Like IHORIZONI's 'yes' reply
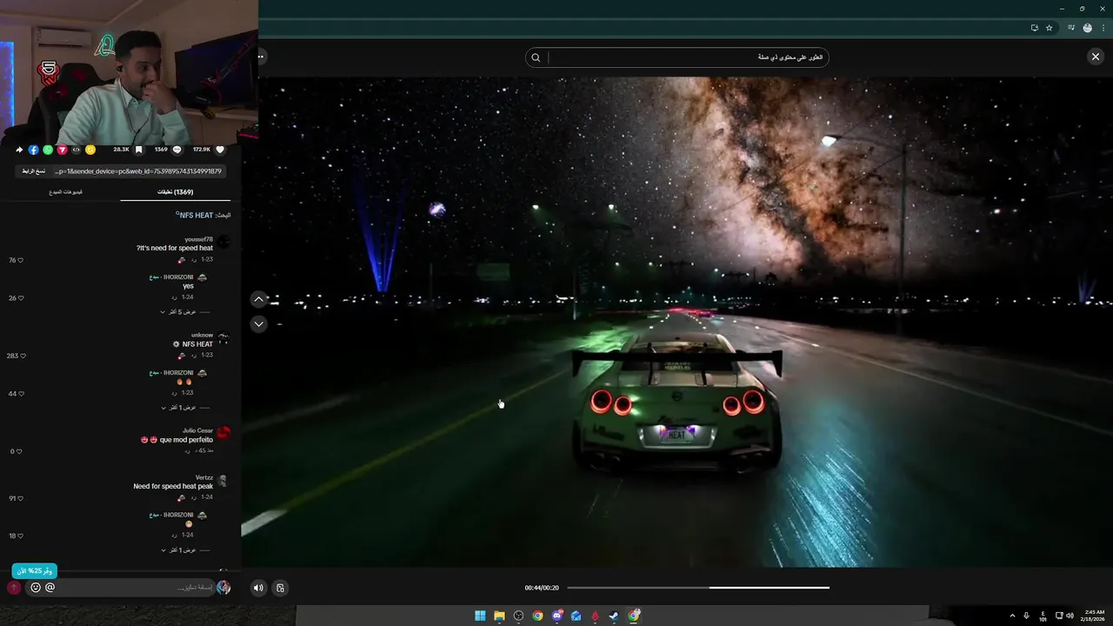The image size is (1113, 626). [x=20, y=297]
